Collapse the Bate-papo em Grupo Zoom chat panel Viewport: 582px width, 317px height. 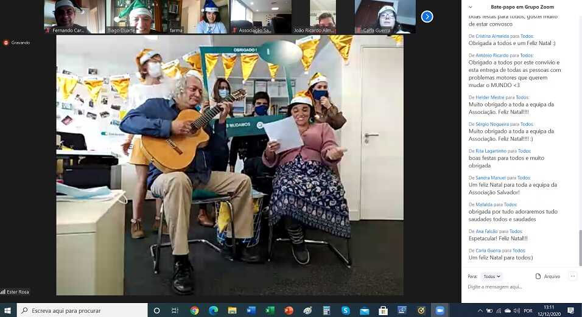pos(470,7)
